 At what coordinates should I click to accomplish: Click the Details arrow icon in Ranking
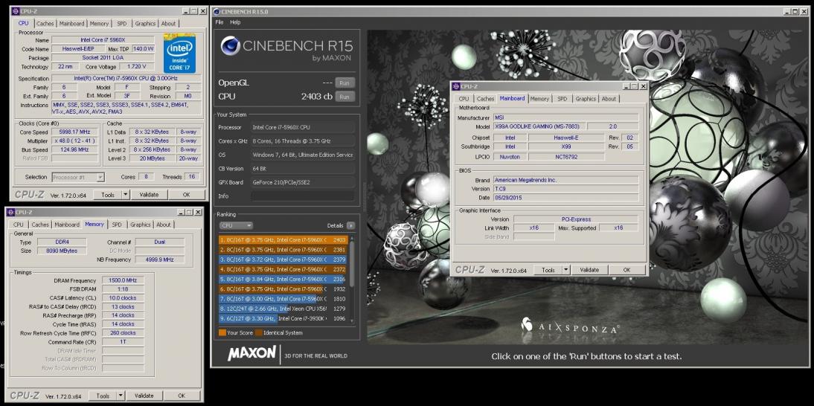(351, 225)
